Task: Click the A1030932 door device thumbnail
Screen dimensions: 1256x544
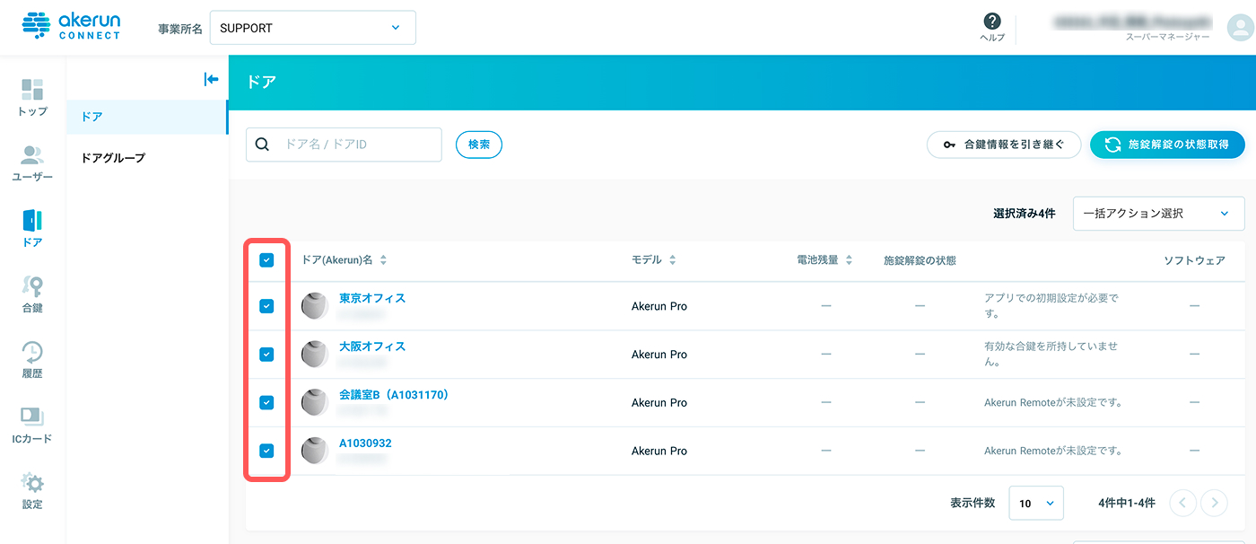Action: [315, 451]
